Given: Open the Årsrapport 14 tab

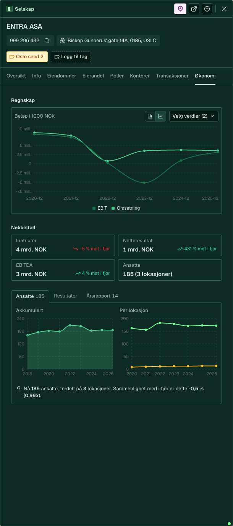Looking at the screenshot, I should click(x=102, y=296).
